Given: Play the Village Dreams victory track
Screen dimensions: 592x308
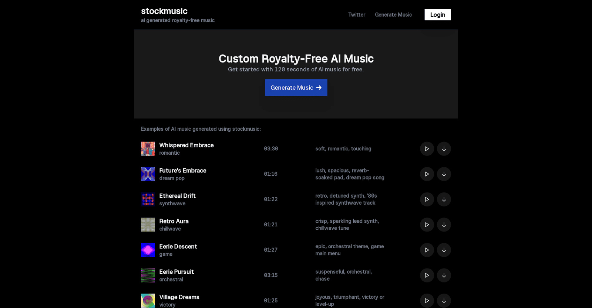Looking at the screenshot, I should coord(427,300).
